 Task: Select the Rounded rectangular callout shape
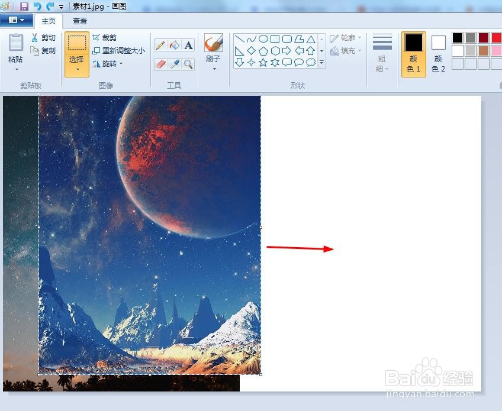[287, 62]
